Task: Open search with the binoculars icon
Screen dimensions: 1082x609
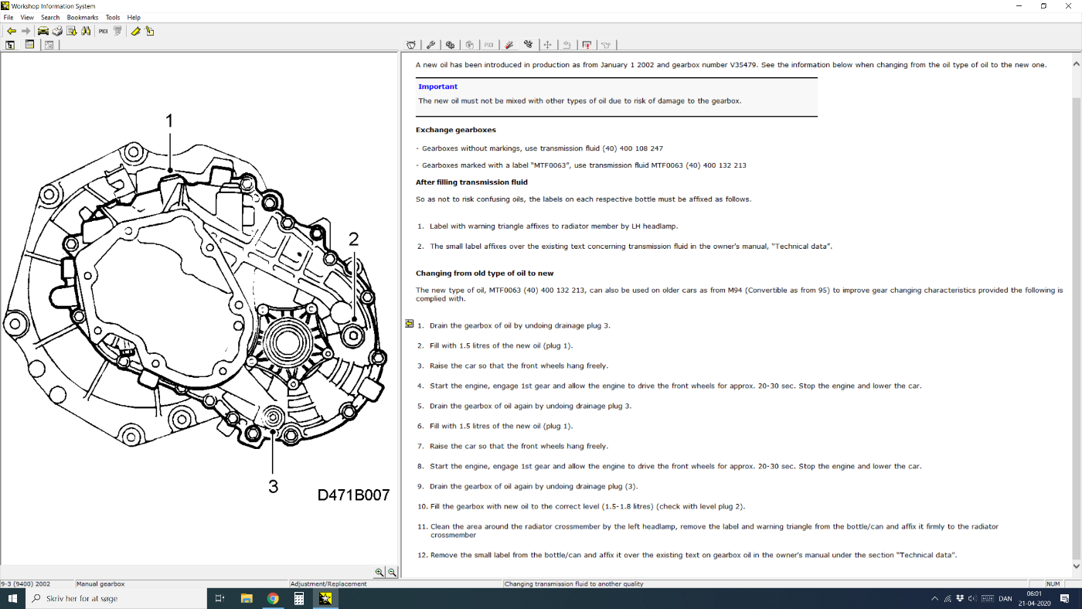Action: [86, 31]
